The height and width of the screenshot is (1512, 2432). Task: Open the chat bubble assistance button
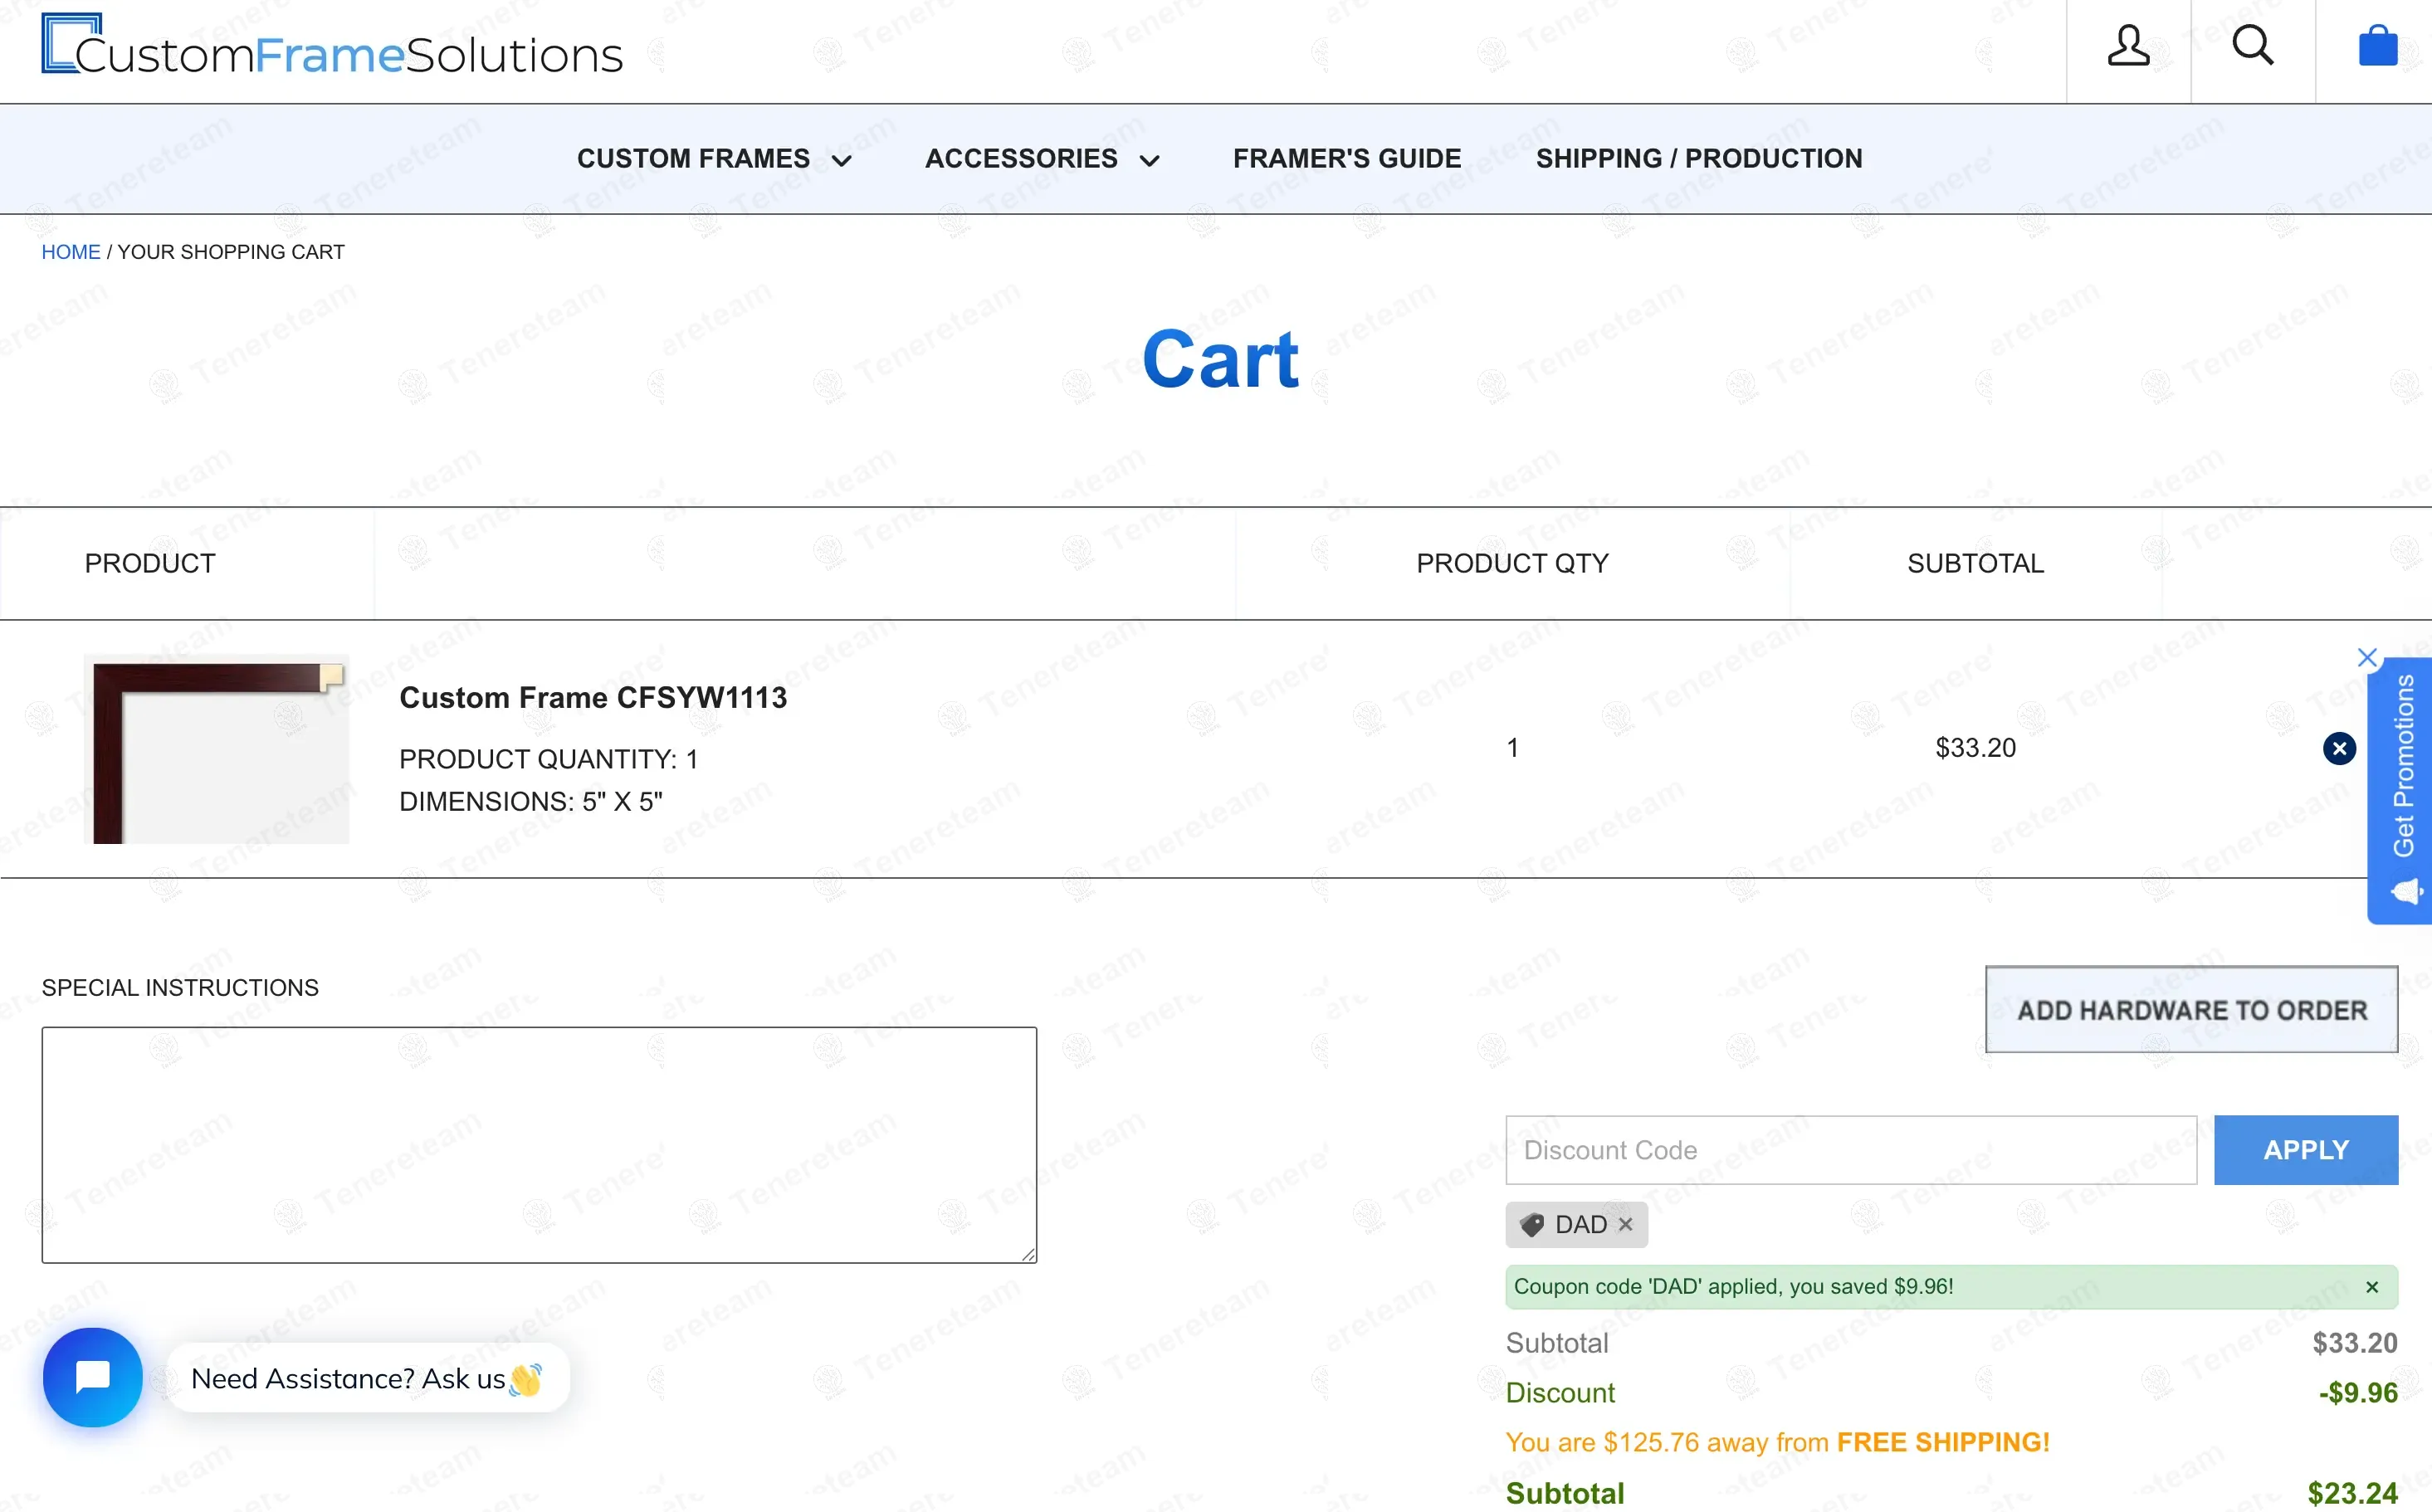click(x=93, y=1377)
